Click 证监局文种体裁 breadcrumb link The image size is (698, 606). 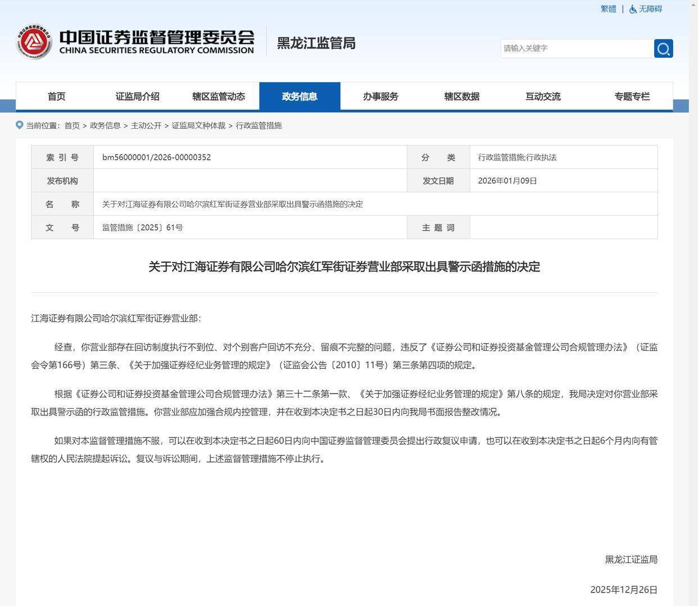click(x=198, y=125)
